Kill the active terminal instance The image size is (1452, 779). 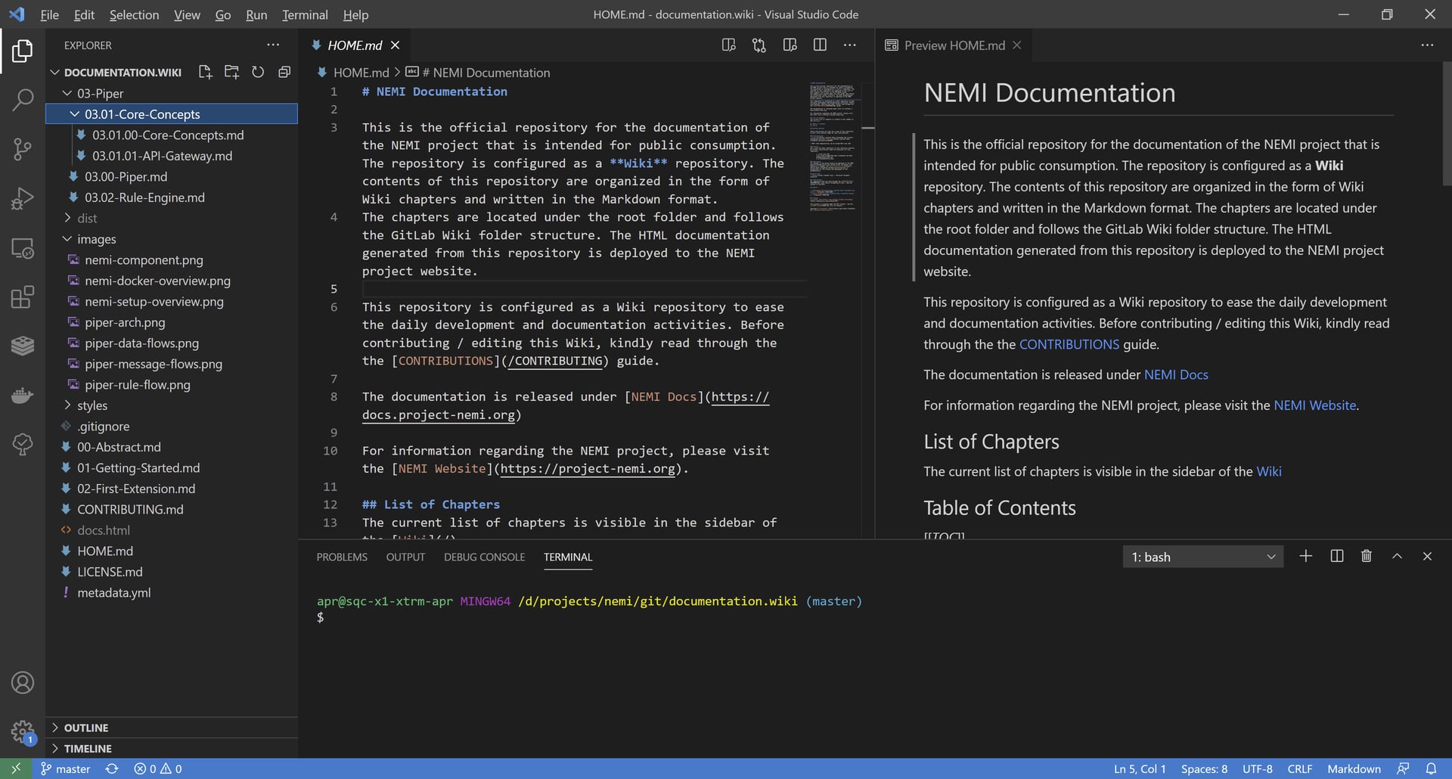(x=1365, y=556)
